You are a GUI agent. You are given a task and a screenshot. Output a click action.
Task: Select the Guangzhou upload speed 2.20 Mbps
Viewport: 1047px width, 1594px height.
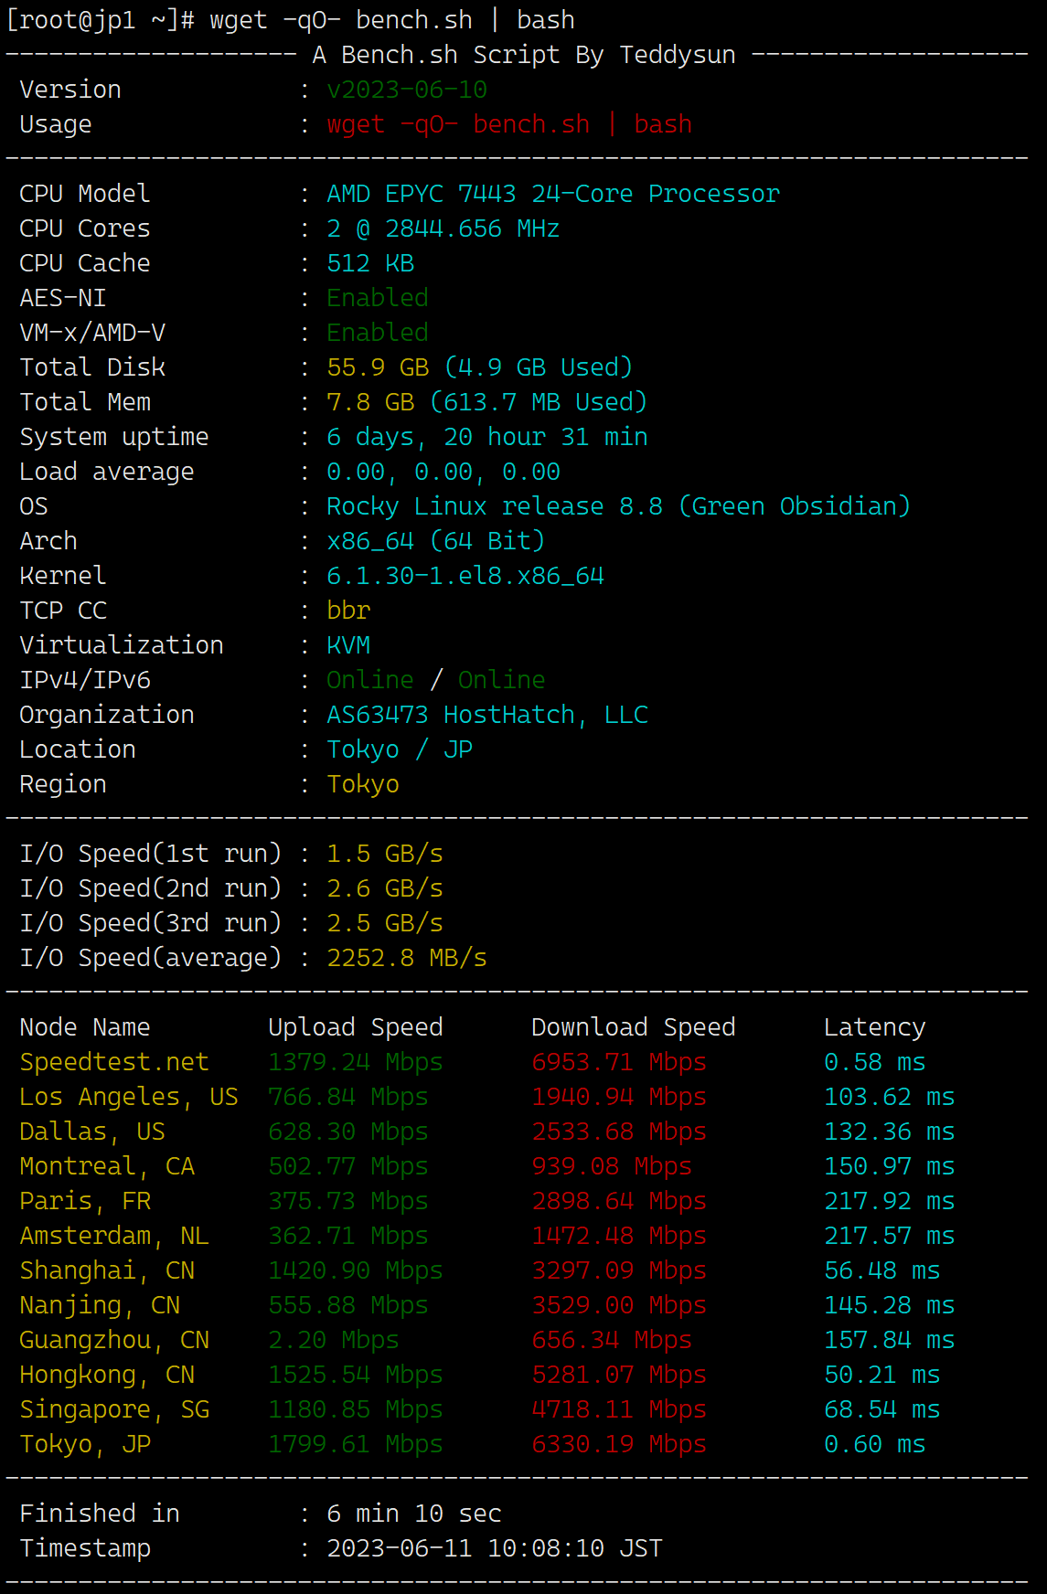334,1340
